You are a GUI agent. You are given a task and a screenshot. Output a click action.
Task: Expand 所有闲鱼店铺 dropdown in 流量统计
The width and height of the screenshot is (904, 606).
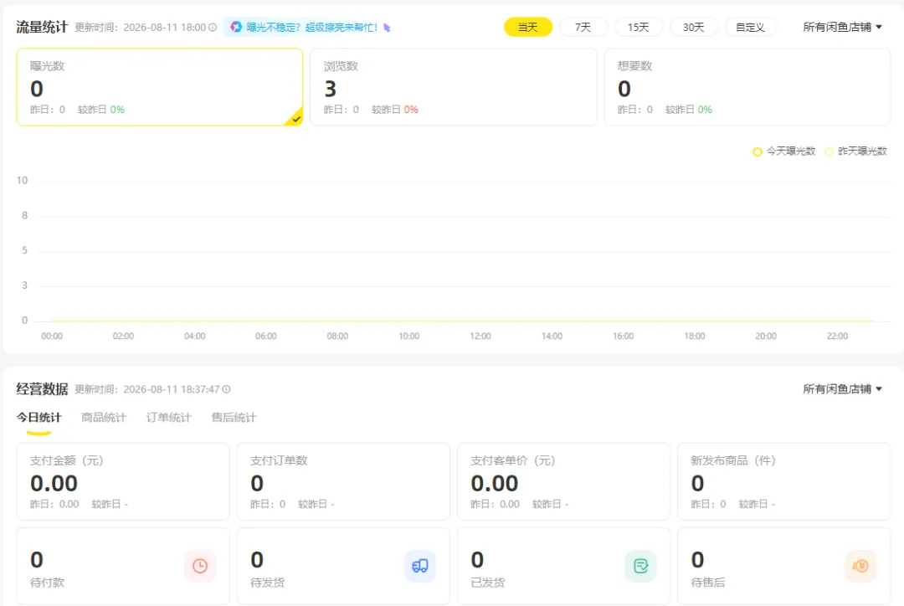842,27
